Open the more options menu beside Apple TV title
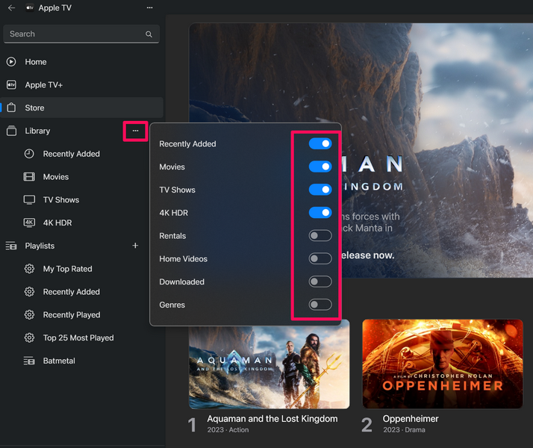 [x=150, y=7]
